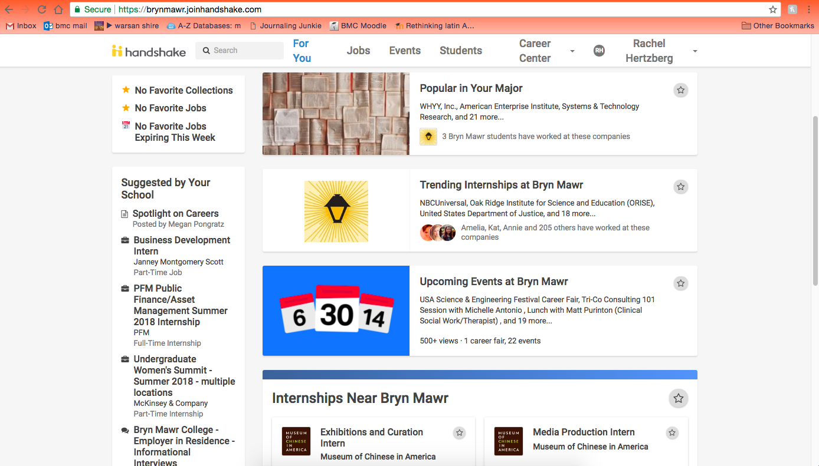
Task: Click the star icon beside No Favorite Collections
Action: pyautogui.click(x=126, y=90)
